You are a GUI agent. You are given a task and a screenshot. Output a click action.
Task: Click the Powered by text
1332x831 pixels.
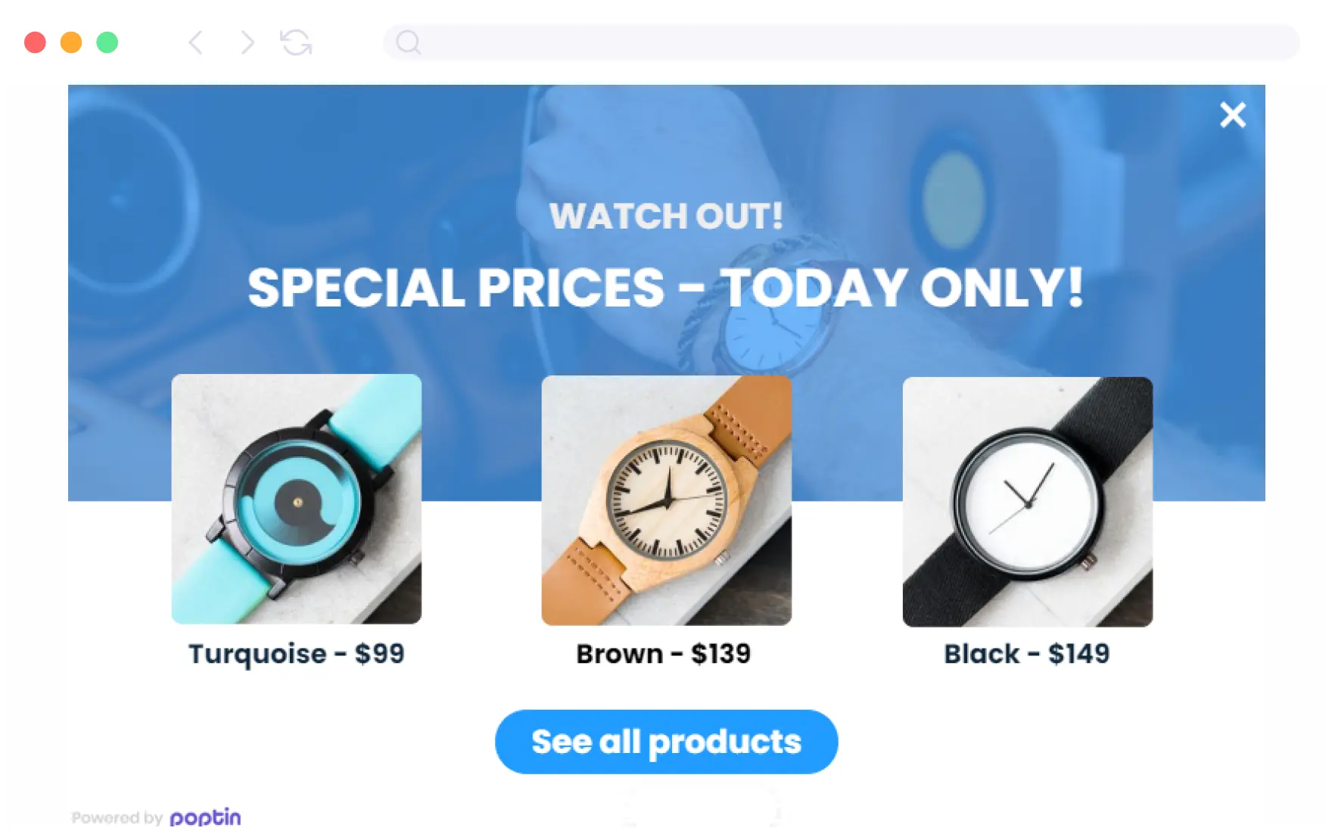click(117, 818)
